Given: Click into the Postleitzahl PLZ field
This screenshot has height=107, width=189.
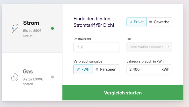Looking at the screenshot, I should [x=96, y=47].
